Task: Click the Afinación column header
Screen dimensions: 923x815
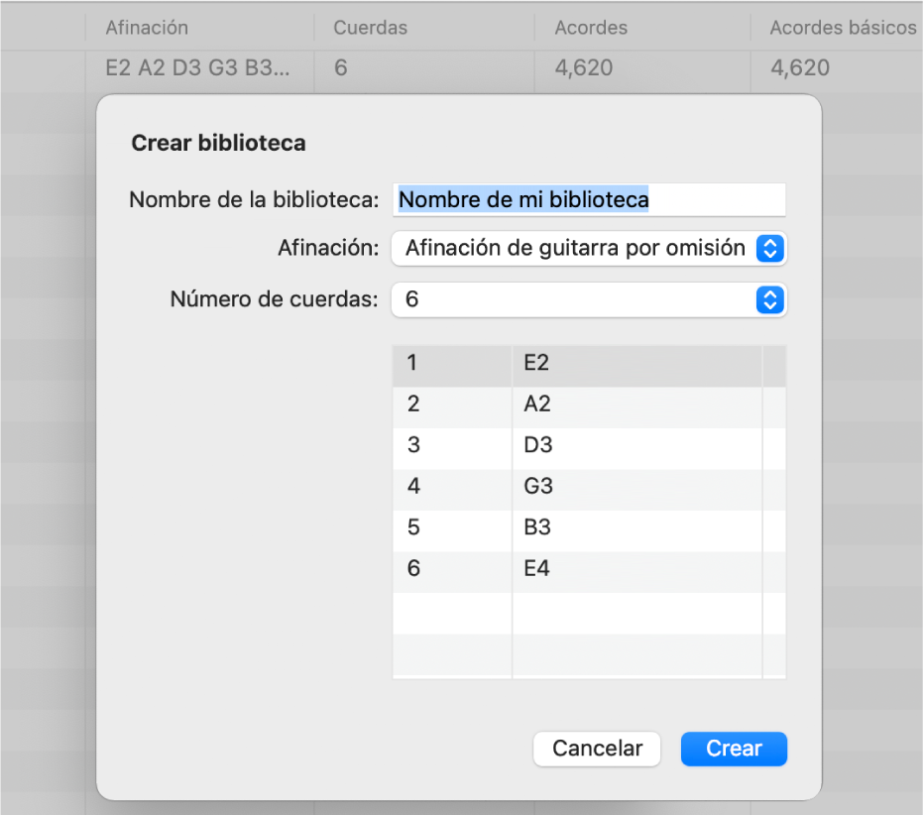Action: [147, 28]
